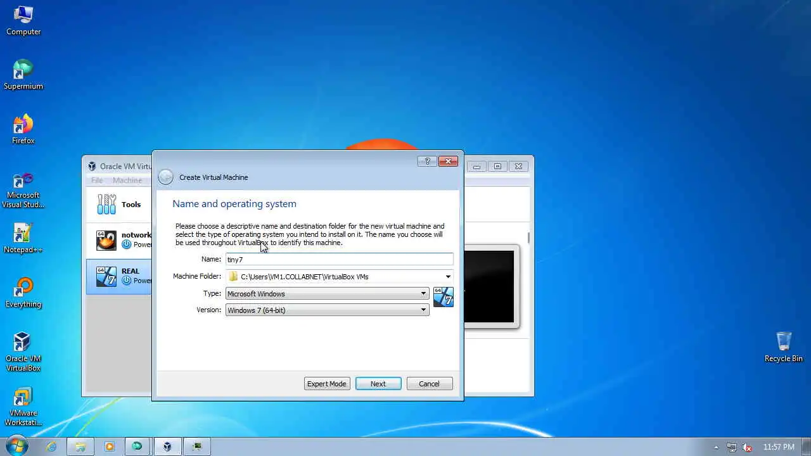Select the Everything search desktop icon
The image size is (811, 456).
23,293
